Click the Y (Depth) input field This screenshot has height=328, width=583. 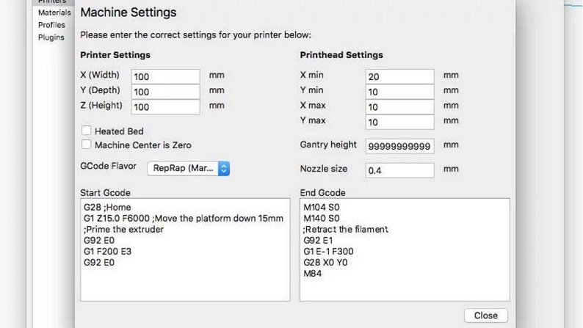click(165, 92)
